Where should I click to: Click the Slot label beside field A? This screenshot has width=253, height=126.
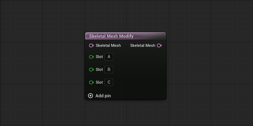(99, 57)
